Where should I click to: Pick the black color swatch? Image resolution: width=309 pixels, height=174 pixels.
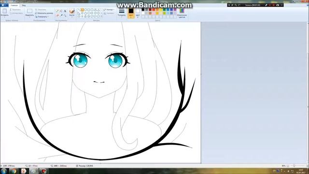pyautogui.click(x=143, y=10)
